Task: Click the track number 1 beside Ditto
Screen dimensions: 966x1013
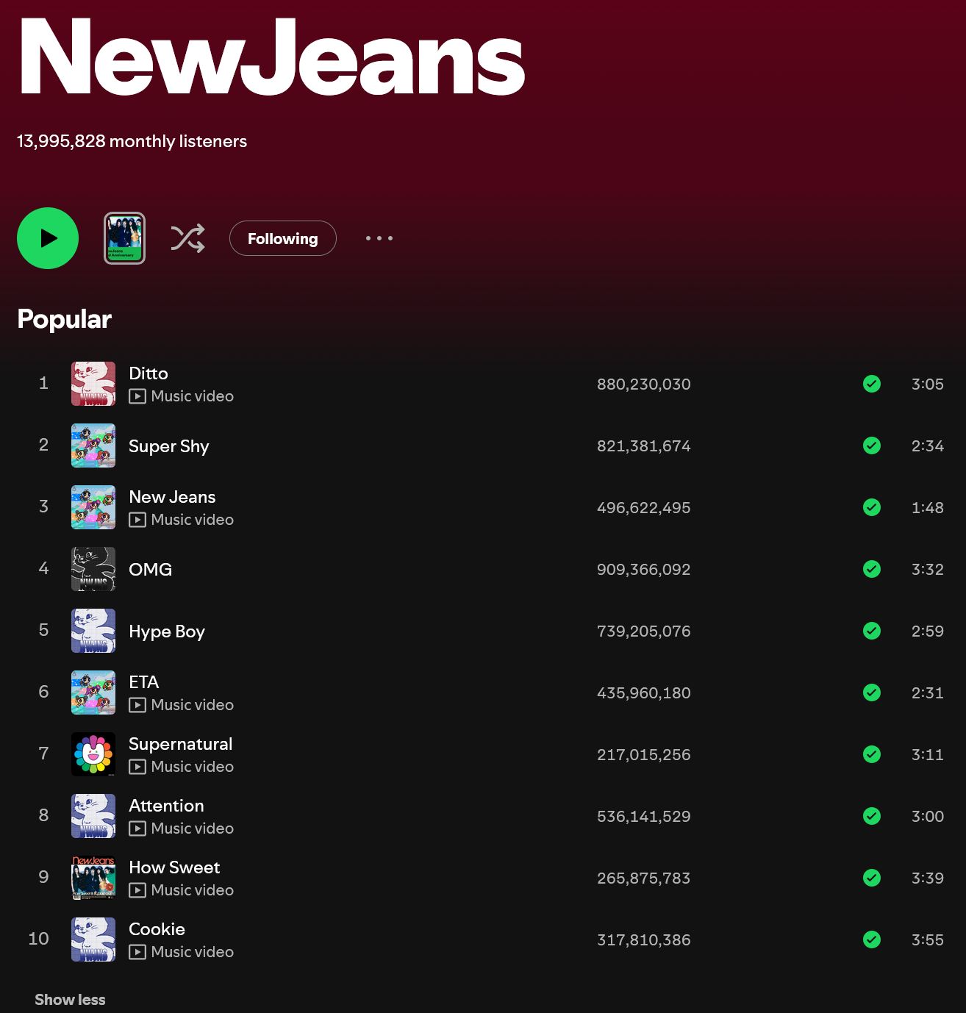Action: 43,383
